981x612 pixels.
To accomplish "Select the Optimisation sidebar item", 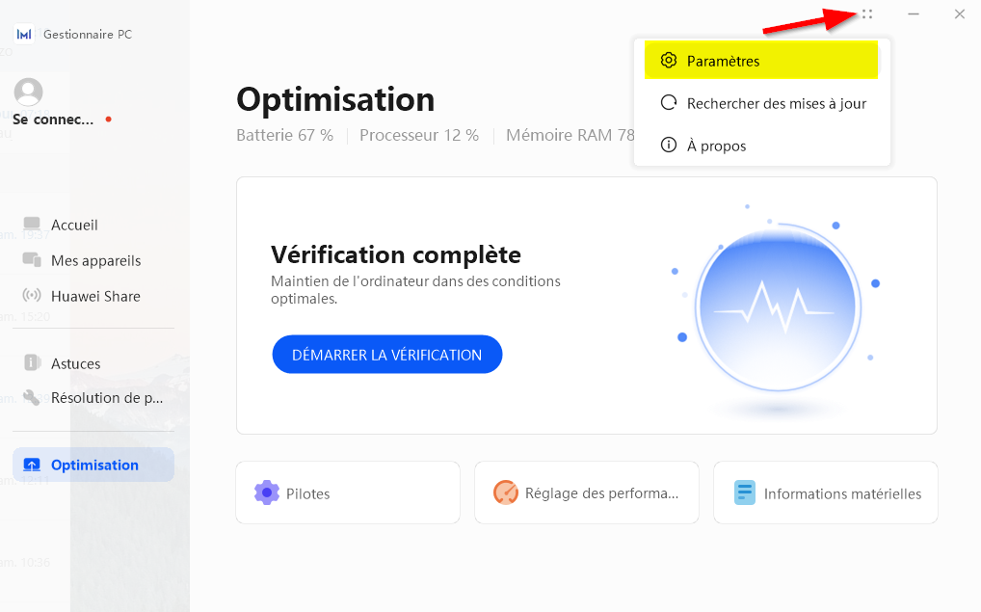I will click(93, 465).
